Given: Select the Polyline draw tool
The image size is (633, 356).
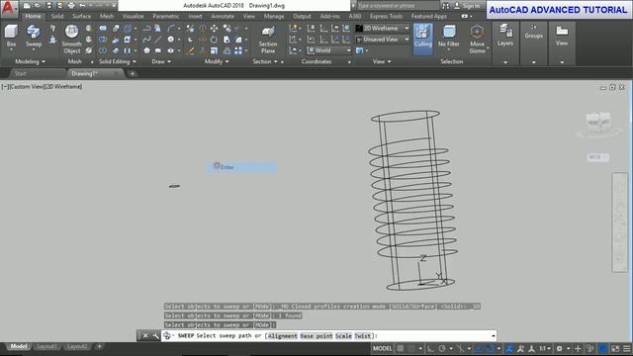Looking at the screenshot, I should pos(146,28).
